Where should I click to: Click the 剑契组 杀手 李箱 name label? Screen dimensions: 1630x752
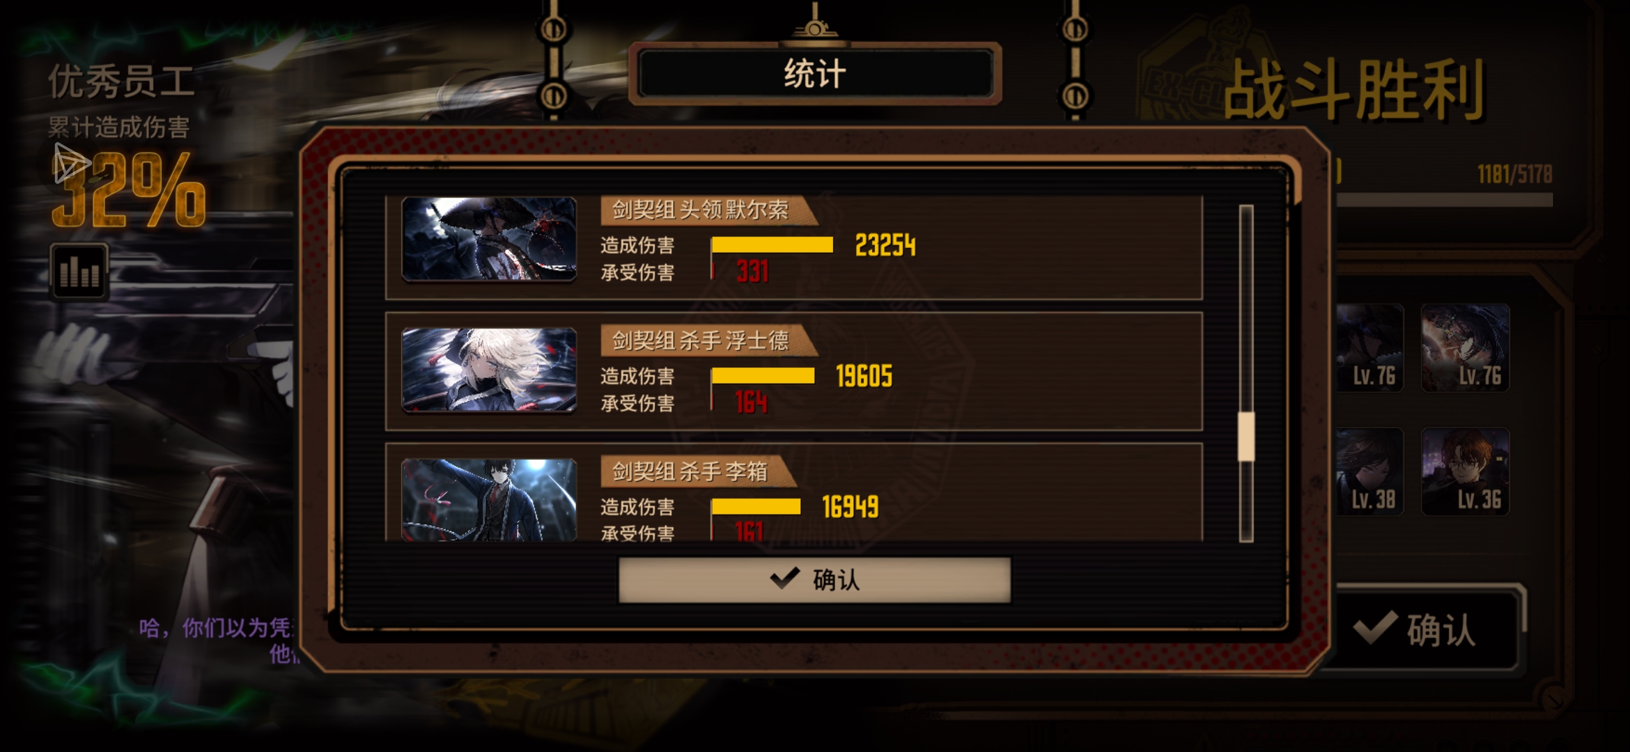click(690, 471)
